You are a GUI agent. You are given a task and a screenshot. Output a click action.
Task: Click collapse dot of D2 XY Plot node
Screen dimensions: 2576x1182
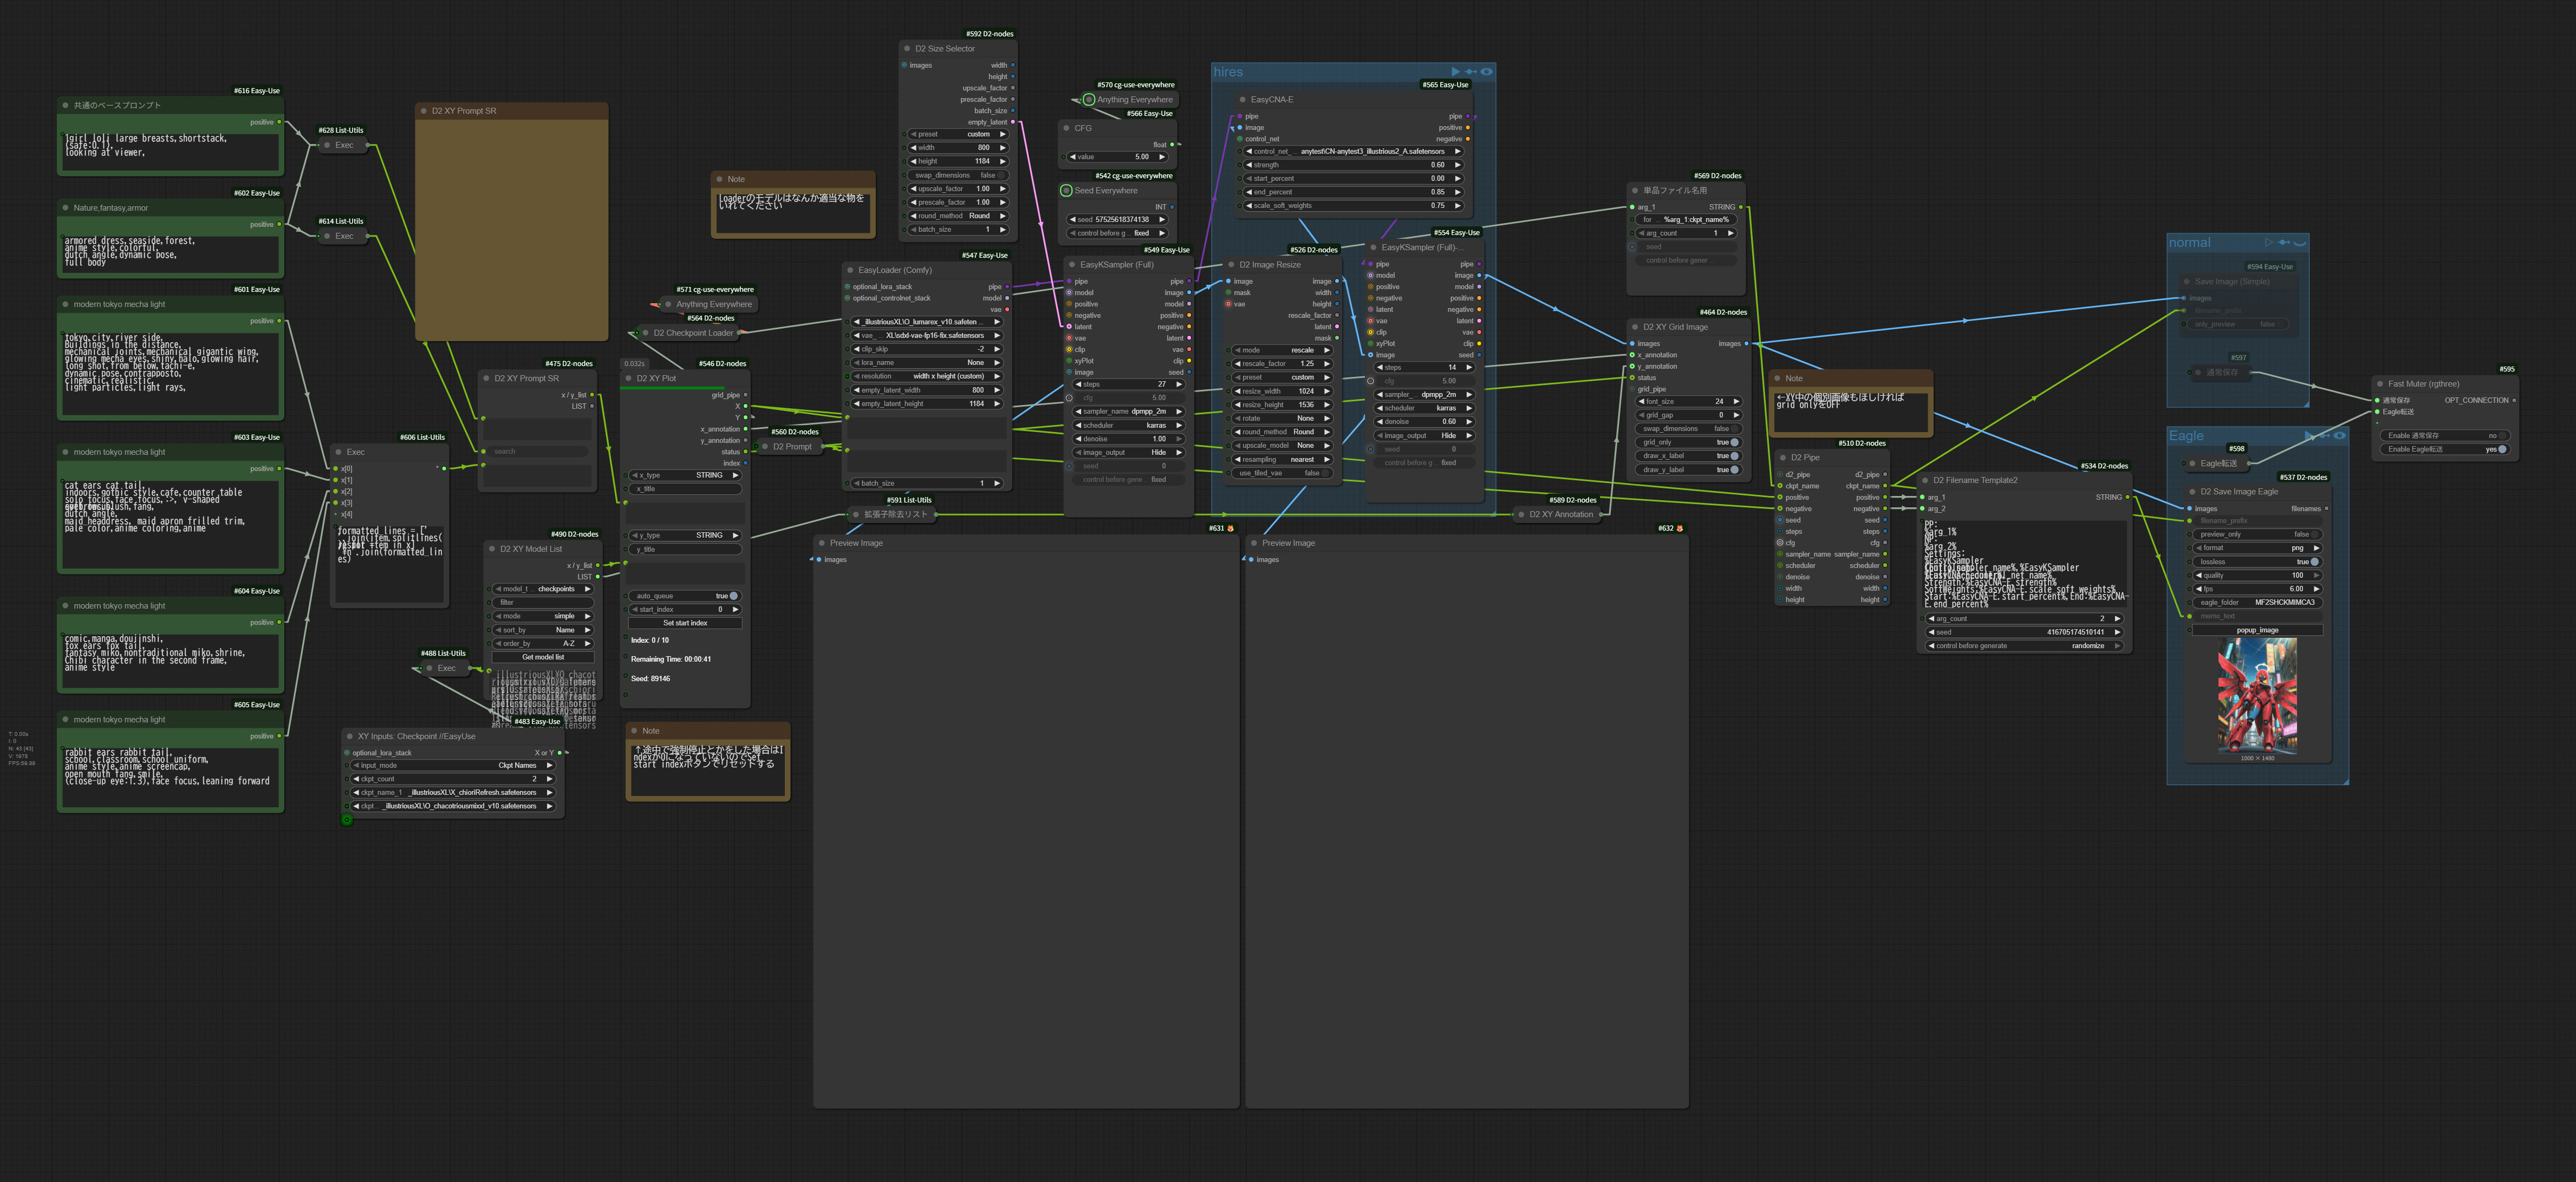click(x=628, y=379)
